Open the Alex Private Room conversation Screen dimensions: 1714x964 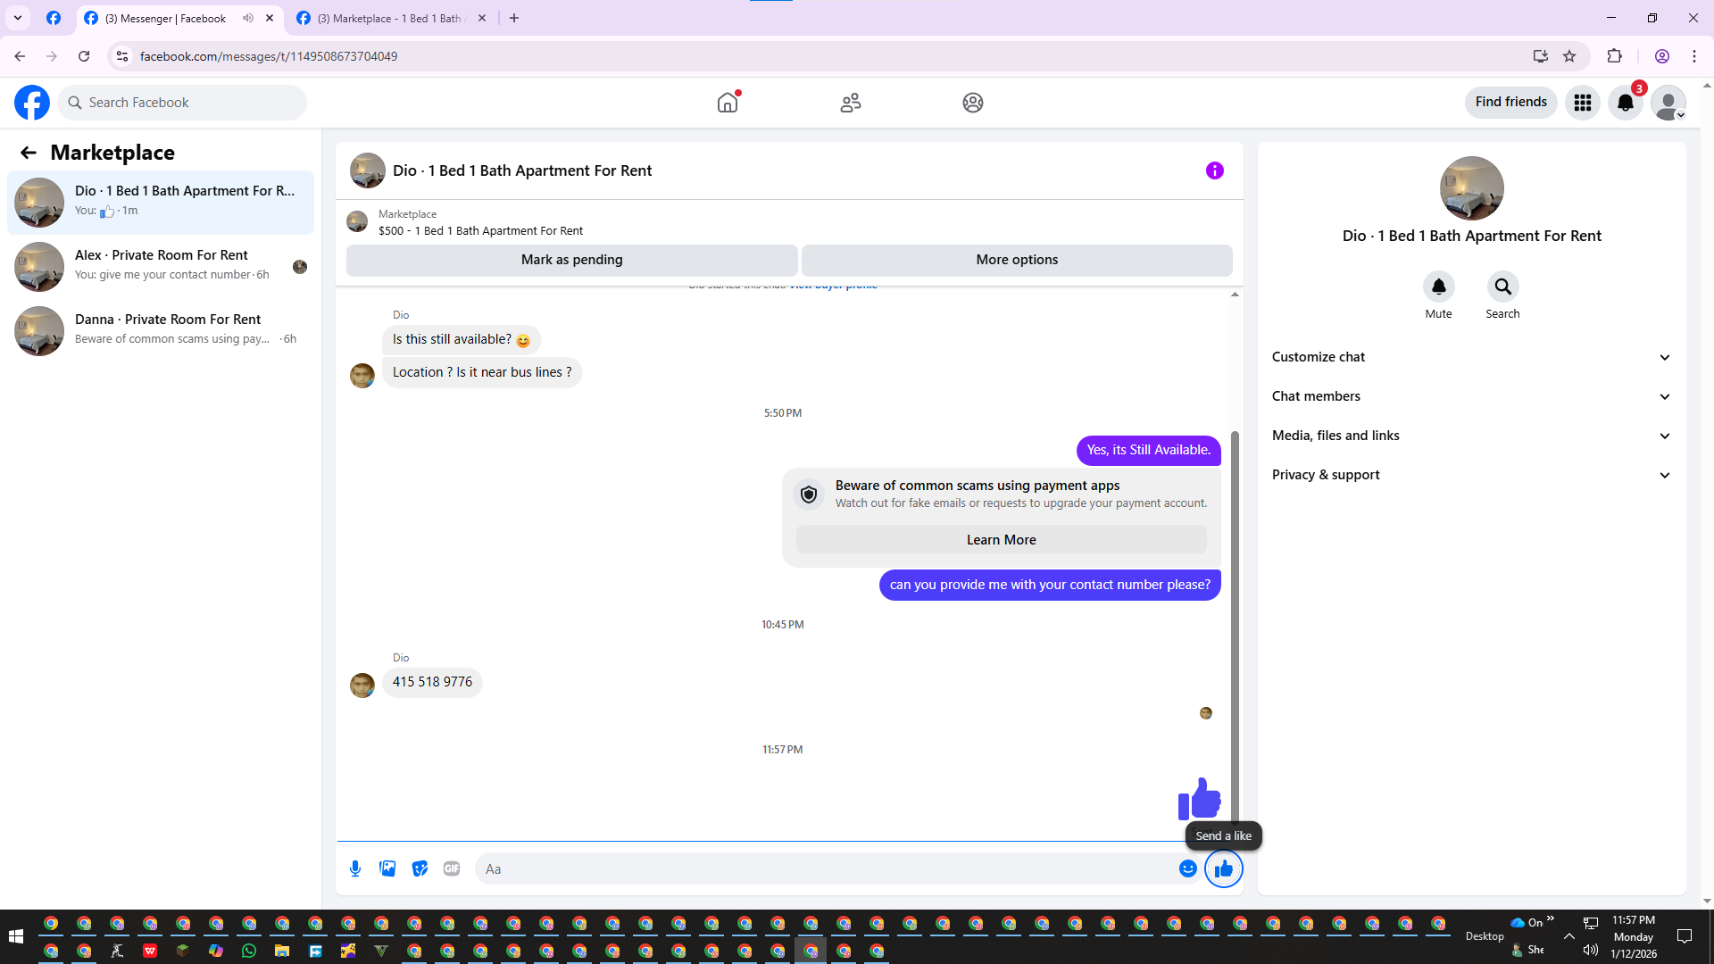click(x=161, y=265)
